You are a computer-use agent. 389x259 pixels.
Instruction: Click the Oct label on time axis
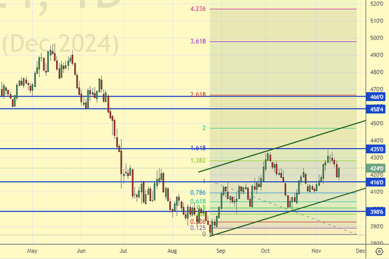(265, 250)
